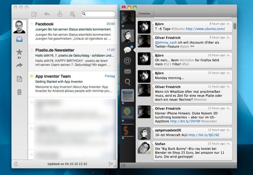Open drafts document icon in mail sidebar

(x=19, y=79)
